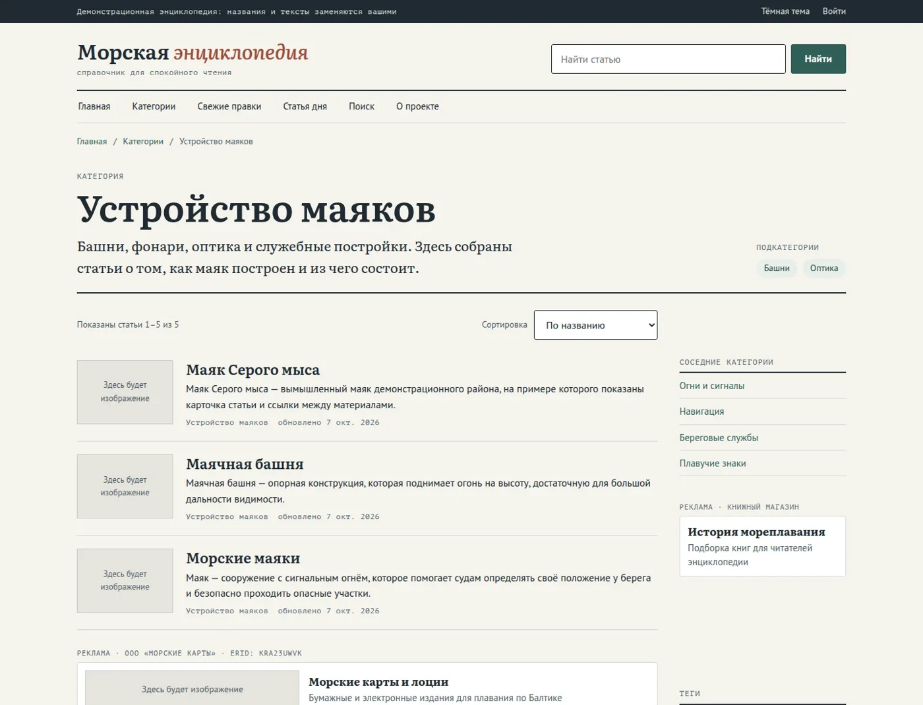Open the Огни и сигналы neighbor category
923x705 pixels.
(712, 386)
